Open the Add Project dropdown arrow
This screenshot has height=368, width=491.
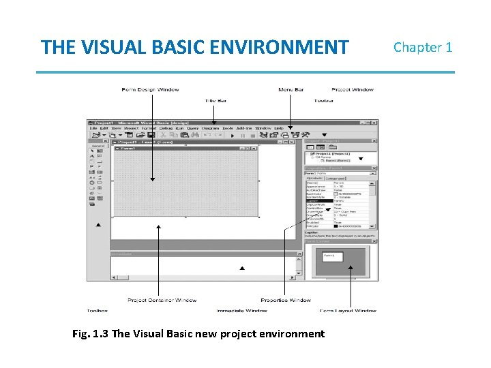[104, 135]
